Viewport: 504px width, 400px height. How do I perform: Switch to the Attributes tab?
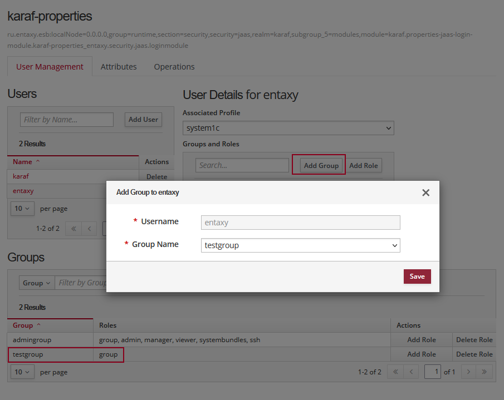(119, 67)
